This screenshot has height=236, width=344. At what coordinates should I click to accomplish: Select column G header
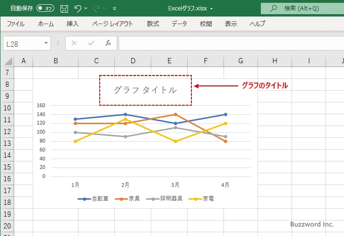coord(241,61)
